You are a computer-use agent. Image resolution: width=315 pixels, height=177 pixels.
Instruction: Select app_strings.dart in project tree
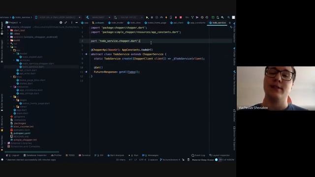(28, 93)
